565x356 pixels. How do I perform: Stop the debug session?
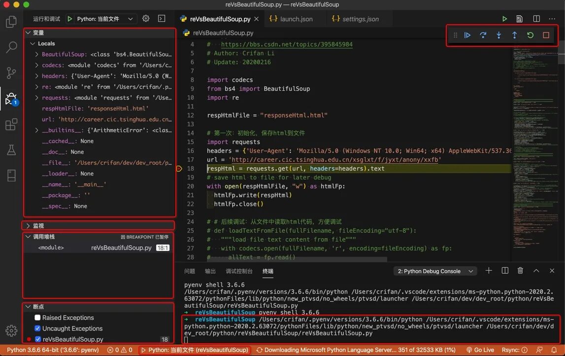(x=546, y=35)
